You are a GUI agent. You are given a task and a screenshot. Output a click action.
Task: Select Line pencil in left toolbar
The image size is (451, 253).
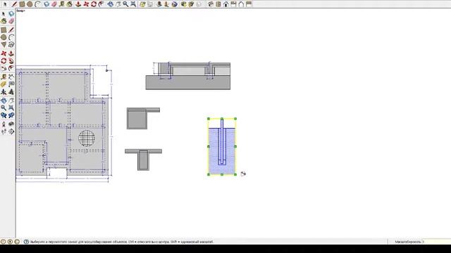pyautogui.click(x=11, y=30)
